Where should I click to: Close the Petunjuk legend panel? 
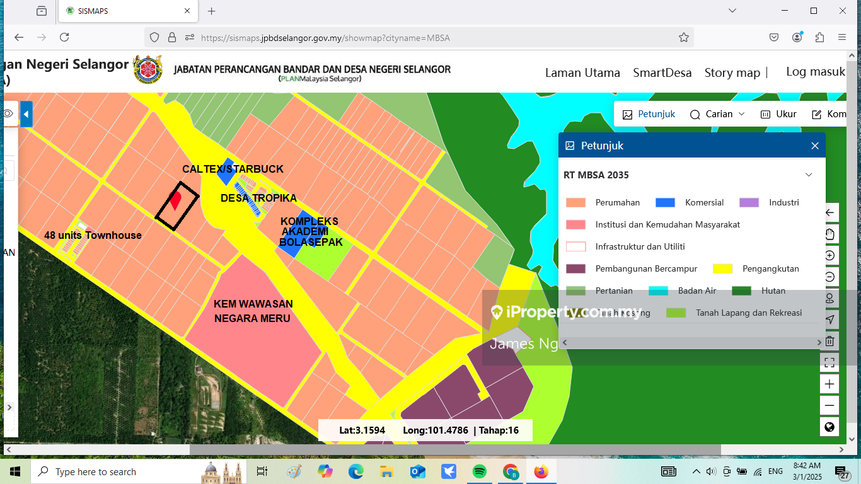(x=814, y=146)
